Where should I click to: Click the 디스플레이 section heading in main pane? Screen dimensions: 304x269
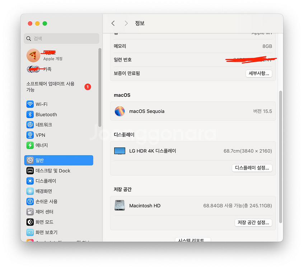[124, 135]
